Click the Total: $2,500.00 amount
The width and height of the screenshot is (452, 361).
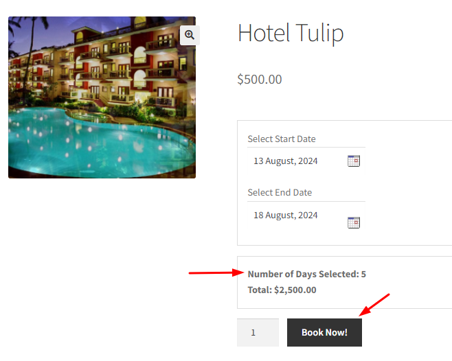282,290
